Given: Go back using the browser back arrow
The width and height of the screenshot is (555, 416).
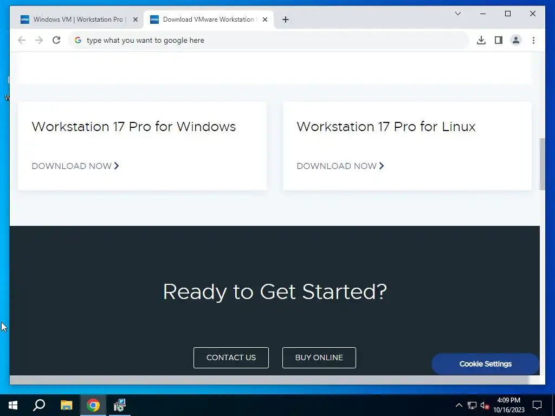Looking at the screenshot, I should tap(22, 40).
